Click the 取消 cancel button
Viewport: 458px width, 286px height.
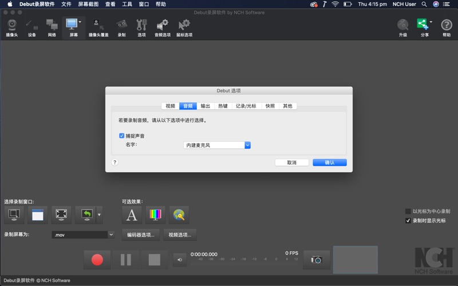coord(292,162)
